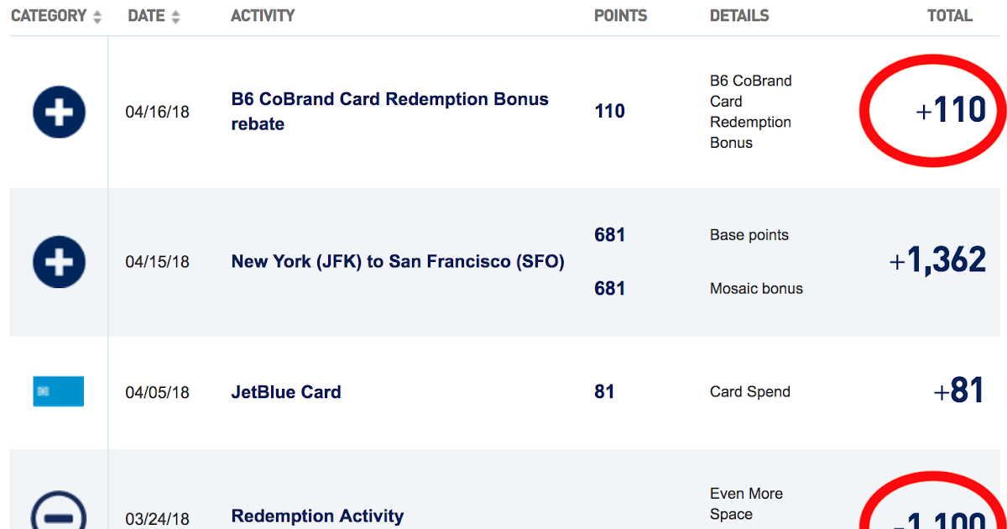Select the TOTAL column header
Viewport: 1007px width, 529px height.
pyautogui.click(x=949, y=15)
